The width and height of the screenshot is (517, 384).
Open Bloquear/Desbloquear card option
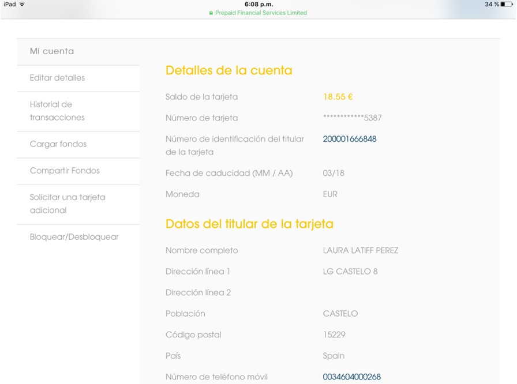pos(74,237)
